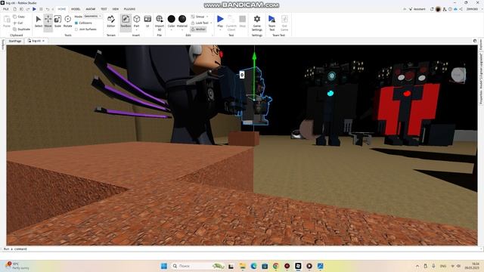The image size is (484, 272).
Task: Click the Share icon near the username
Action: [461, 9]
